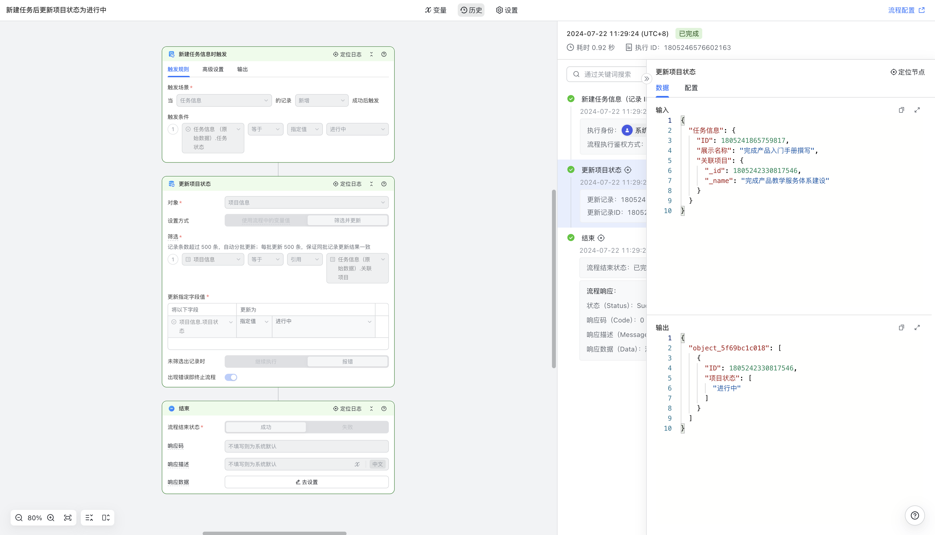Click the variable icon in 响应描述 field

pyautogui.click(x=357, y=464)
